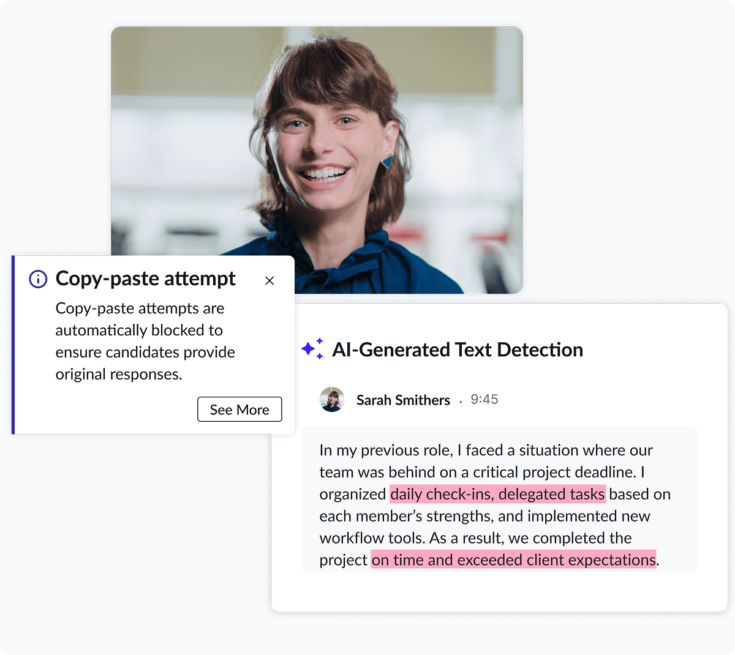The height and width of the screenshot is (655, 735).
Task: Click highlighted text 'on time and exceeded client expectations'
Action: pos(513,560)
